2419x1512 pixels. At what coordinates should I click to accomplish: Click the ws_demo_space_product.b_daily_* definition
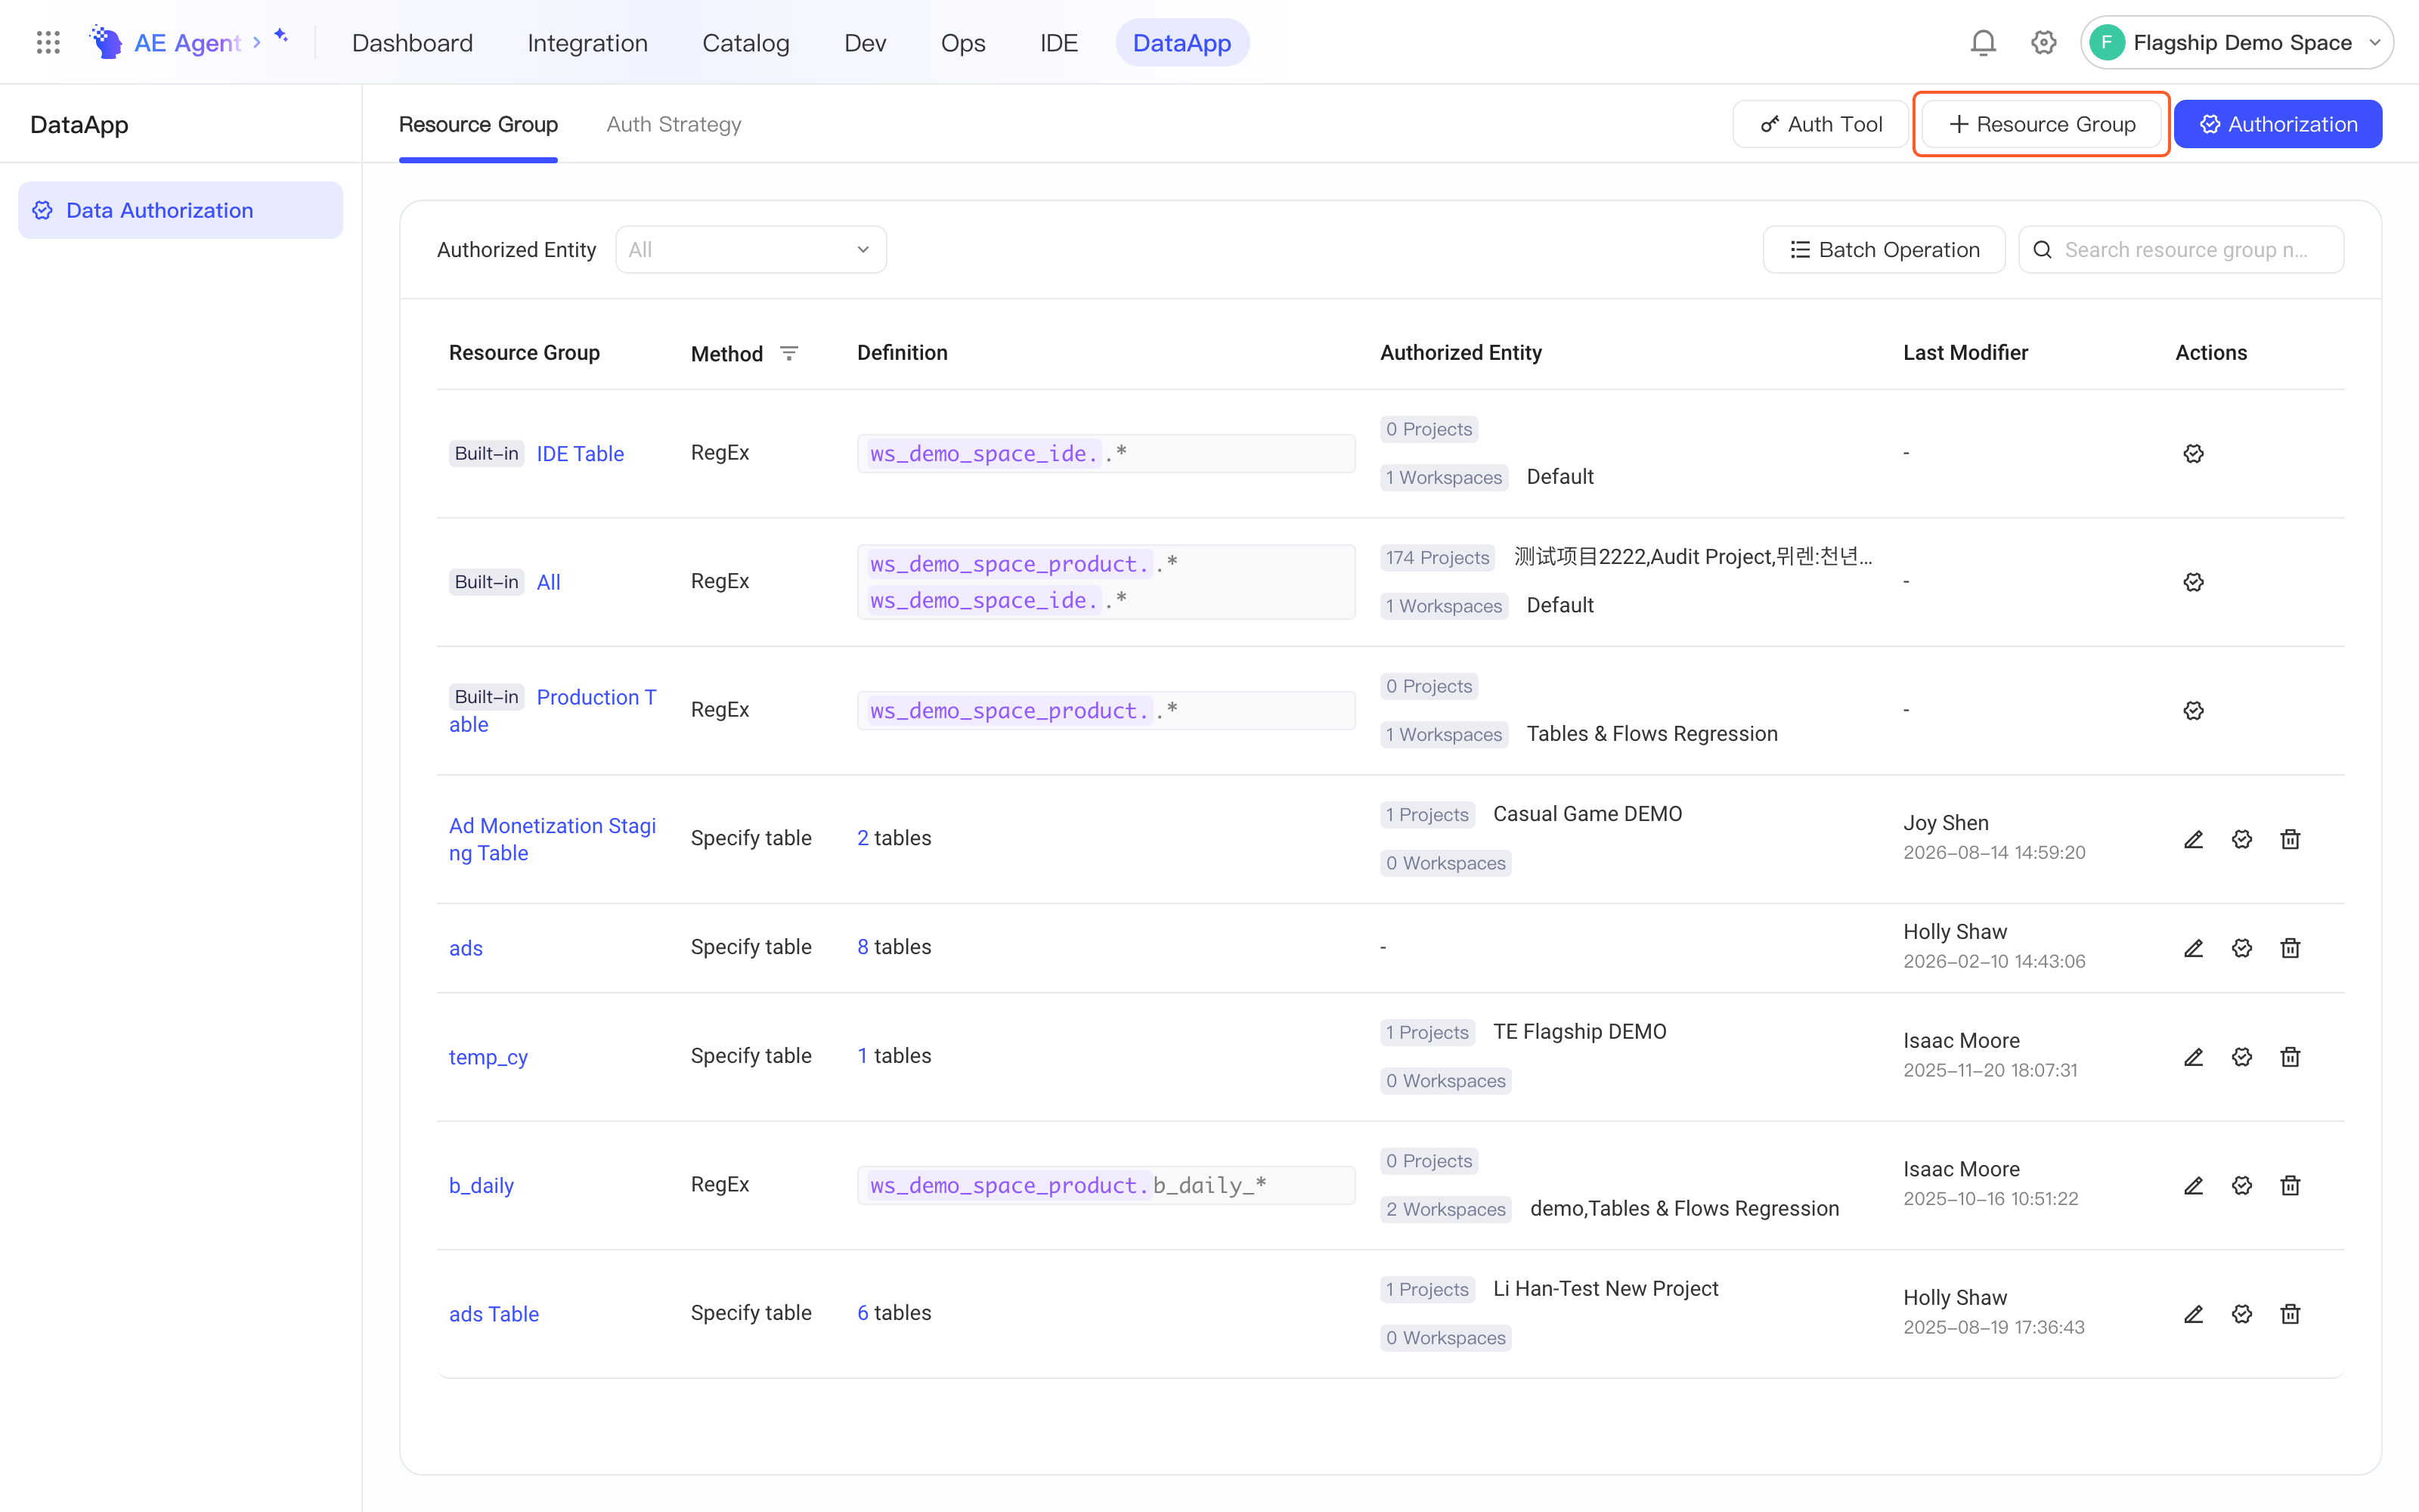[1105, 1185]
